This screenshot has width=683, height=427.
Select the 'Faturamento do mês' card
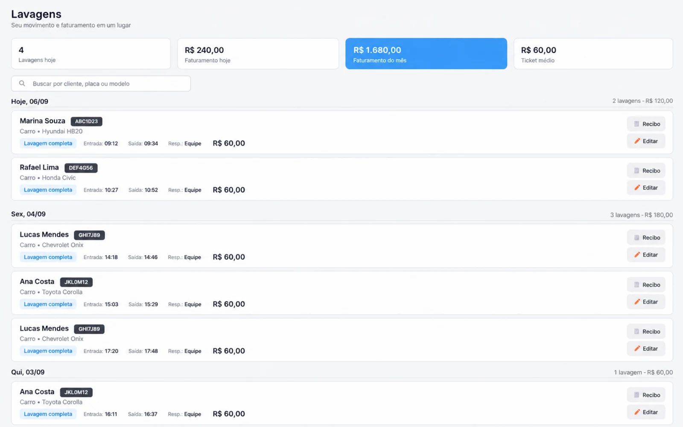click(426, 54)
